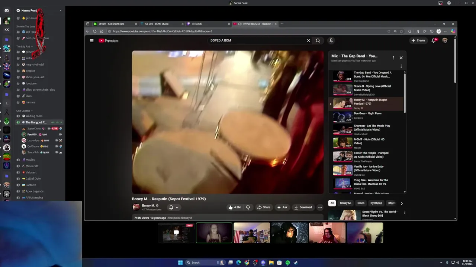
Task: Collapse the Chit Chattin category
Action: tap(24, 111)
